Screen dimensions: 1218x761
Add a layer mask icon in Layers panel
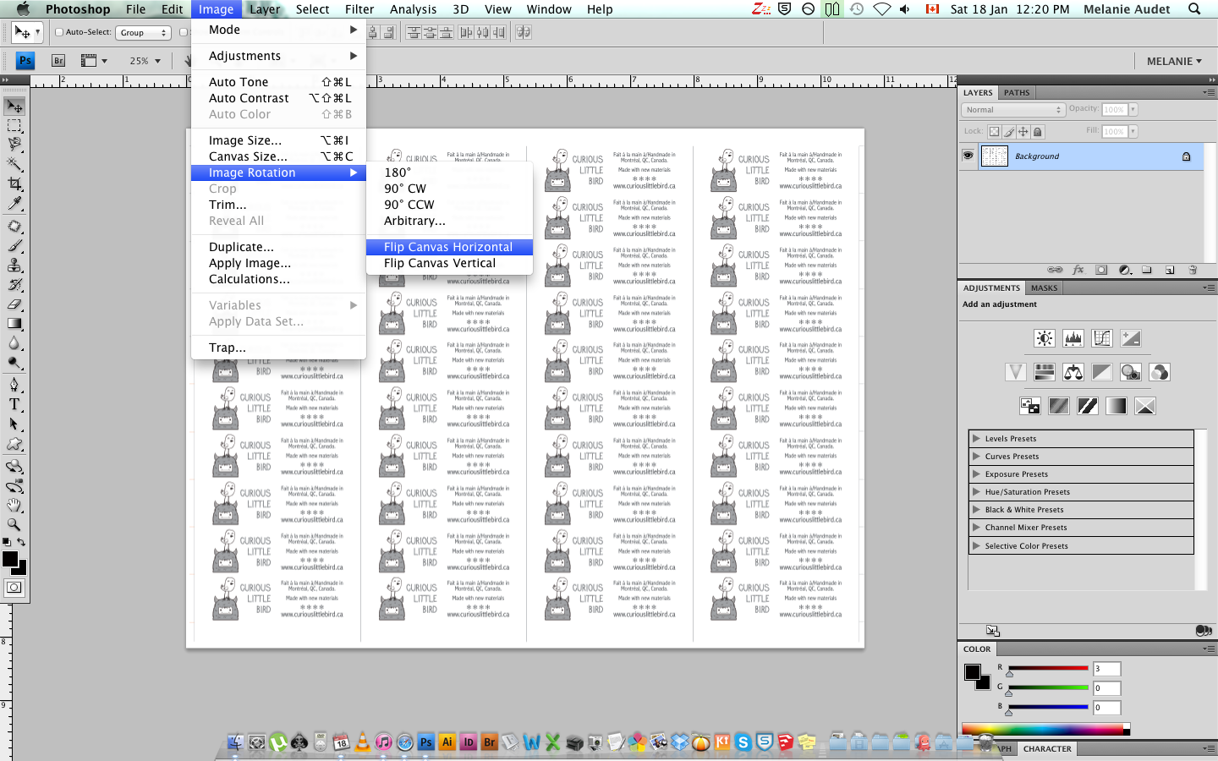coord(1101,270)
